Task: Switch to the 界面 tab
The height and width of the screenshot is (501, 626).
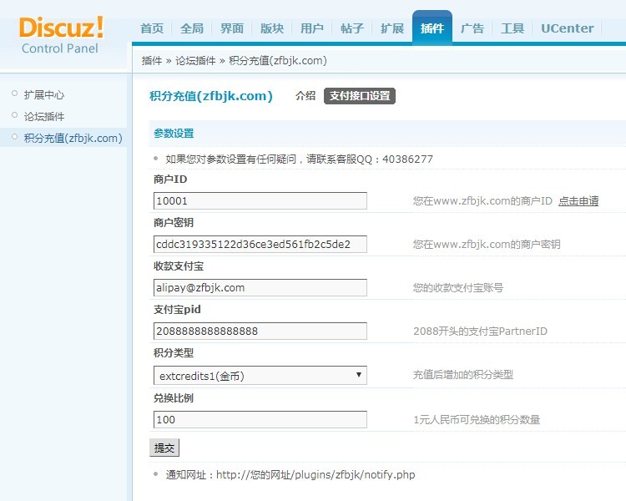Action: tap(232, 28)
